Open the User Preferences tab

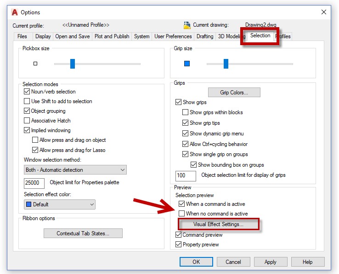[173, 36]
